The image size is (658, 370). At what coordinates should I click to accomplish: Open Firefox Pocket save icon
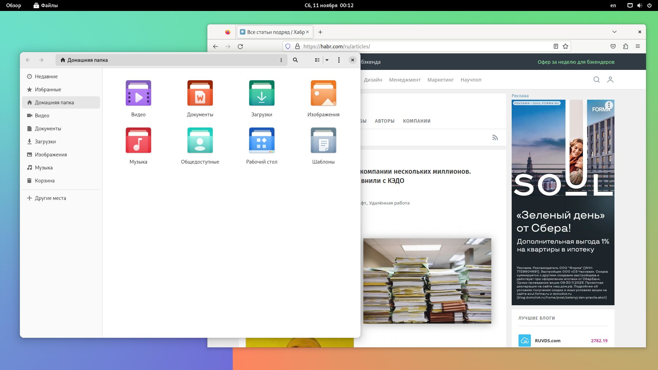click(613, 46)
